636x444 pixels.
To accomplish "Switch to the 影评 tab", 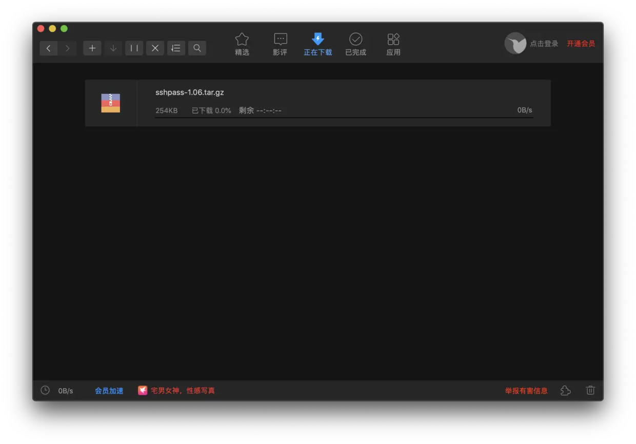I will 280,44.
